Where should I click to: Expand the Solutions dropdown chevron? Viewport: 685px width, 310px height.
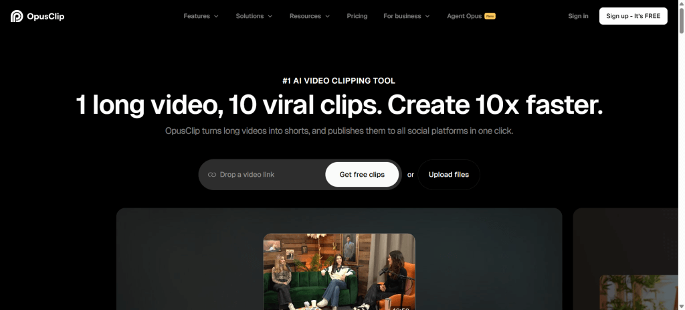[270, 16]
